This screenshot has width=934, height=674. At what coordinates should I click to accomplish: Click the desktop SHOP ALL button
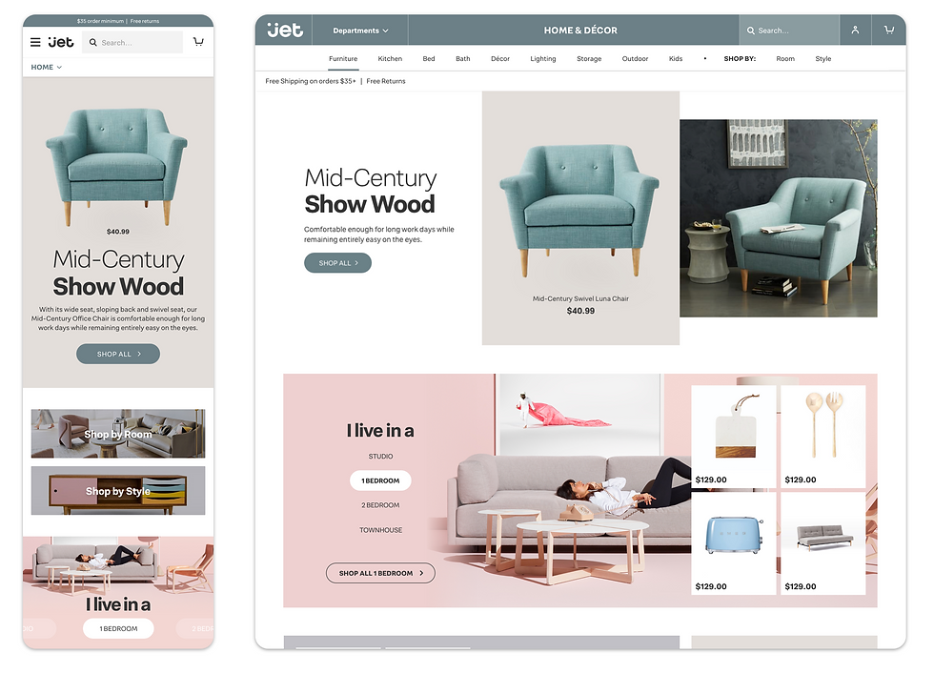point(337,263)
